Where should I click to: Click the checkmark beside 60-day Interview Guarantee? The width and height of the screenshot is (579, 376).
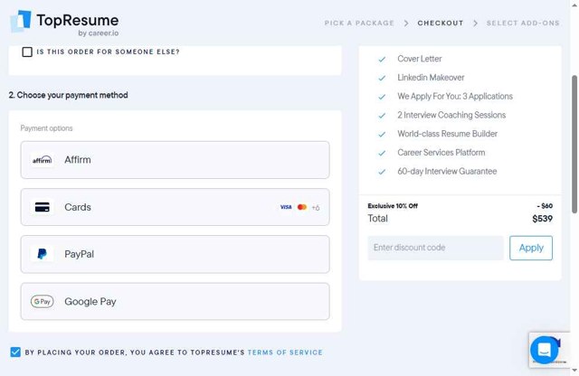[x=382, y=172]
